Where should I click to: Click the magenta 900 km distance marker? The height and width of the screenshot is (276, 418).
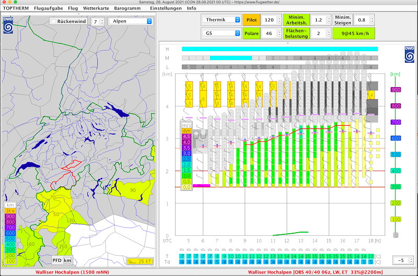click(x=396, y=90)
